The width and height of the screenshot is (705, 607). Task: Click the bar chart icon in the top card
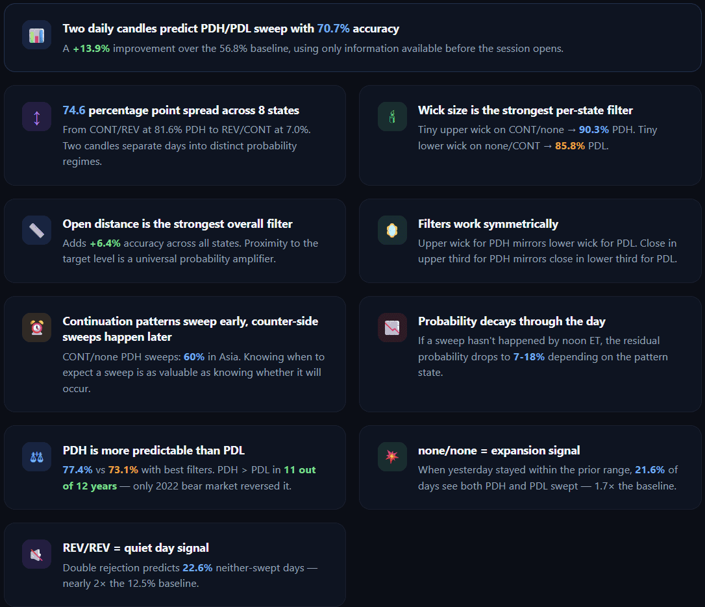(x=36, y=35)
